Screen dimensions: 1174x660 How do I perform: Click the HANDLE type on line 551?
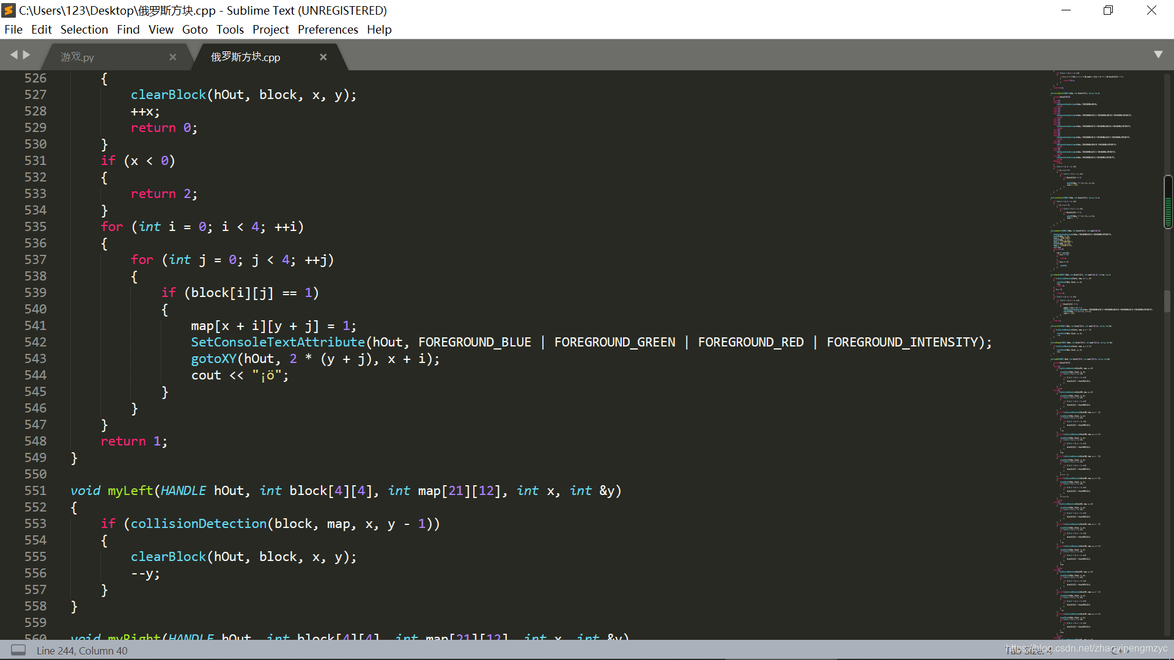click(183, 491)
